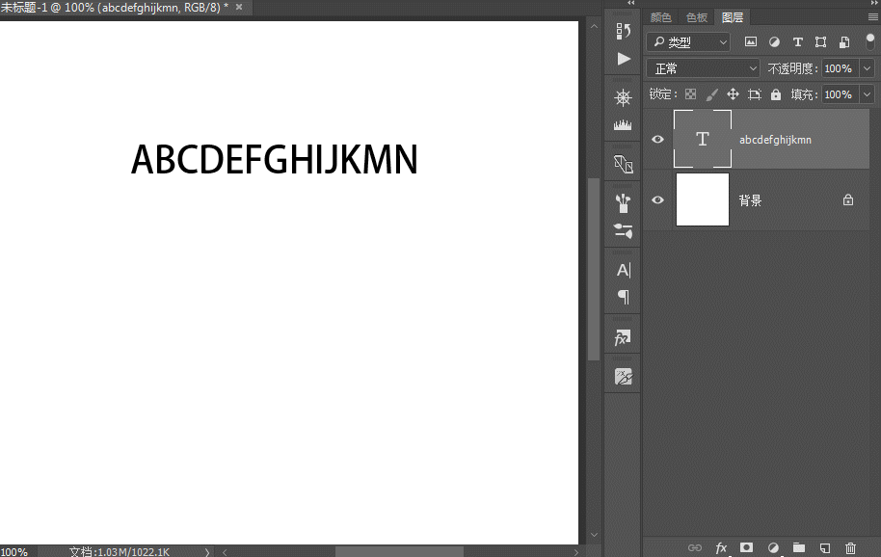
Task: Click horizontal scrollbar left arrow
Action: [225, 552]
